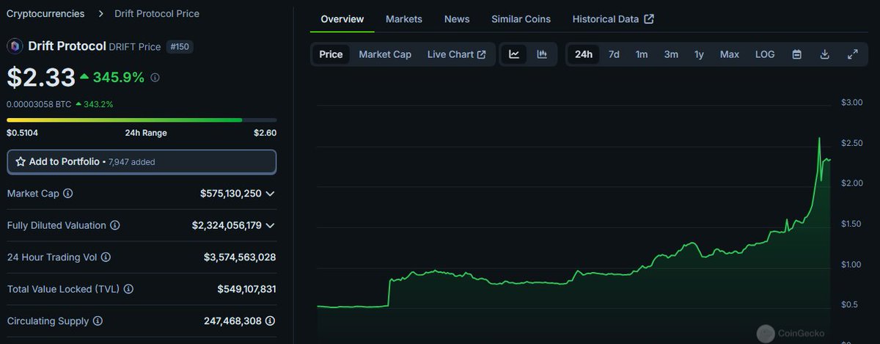The height and width of the screenshot is (344, 880).
Task: Select the Price chart toggle
Action: pyautogui.click(x=331, y=54)
